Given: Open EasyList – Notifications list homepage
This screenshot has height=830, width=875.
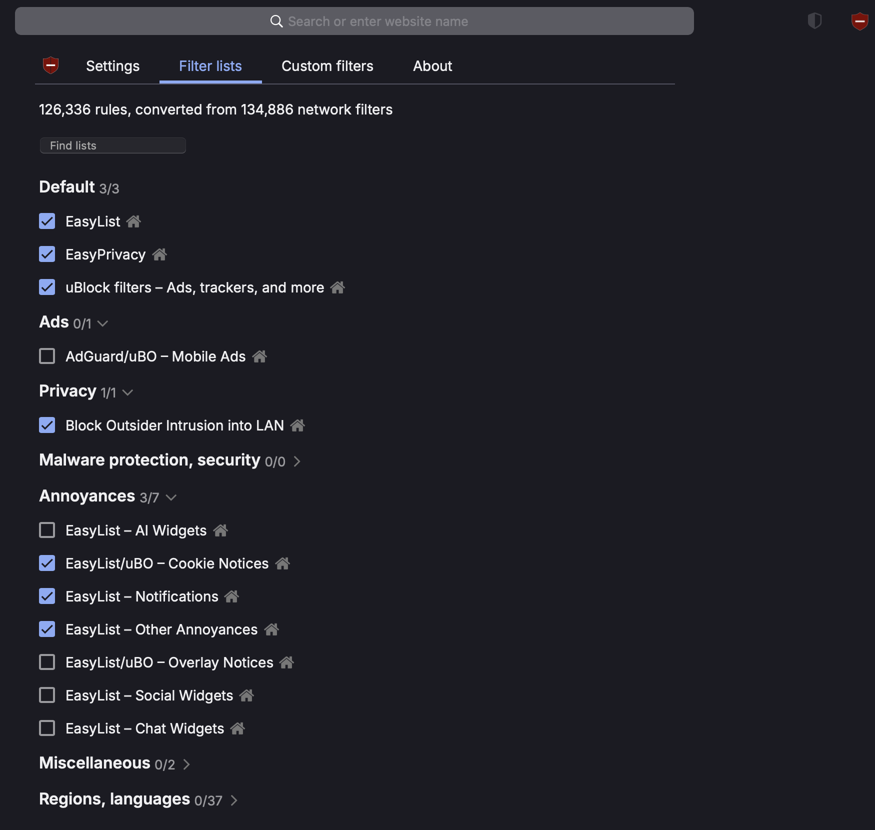Looking at the screenshot, I should pos(231,596).
